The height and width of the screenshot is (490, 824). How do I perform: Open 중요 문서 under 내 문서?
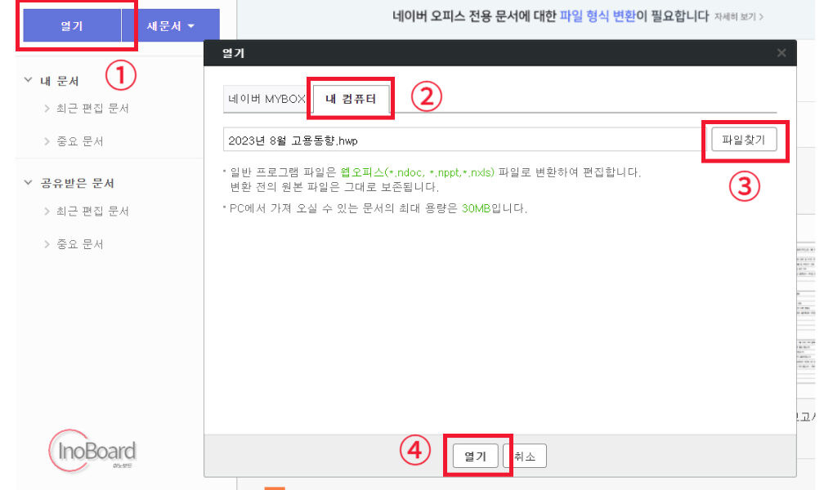(80, 141)
